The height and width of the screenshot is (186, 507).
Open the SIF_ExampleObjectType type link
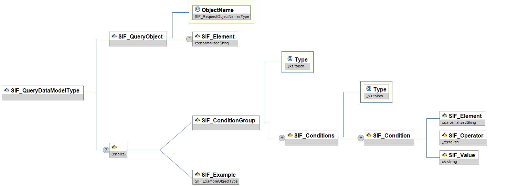tap(216, 181)
